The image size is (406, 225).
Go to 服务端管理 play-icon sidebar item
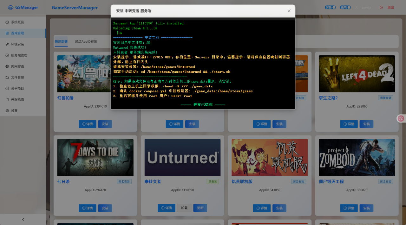click(23, 55)
